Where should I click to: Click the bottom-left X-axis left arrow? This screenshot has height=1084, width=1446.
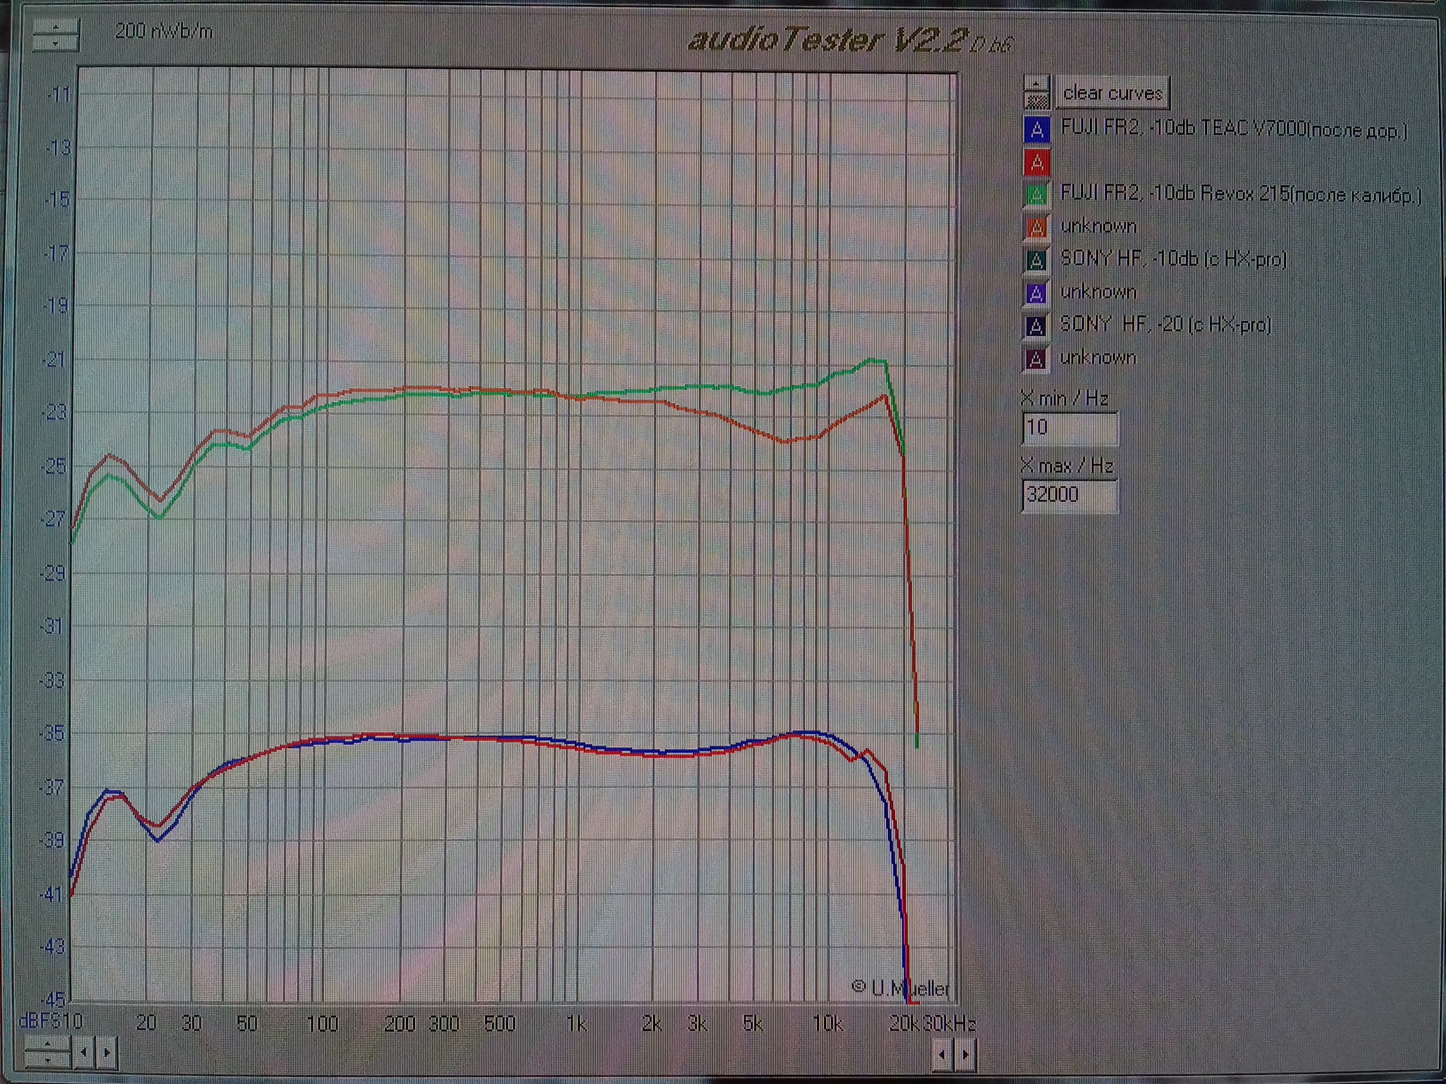tap(84, 1052)
